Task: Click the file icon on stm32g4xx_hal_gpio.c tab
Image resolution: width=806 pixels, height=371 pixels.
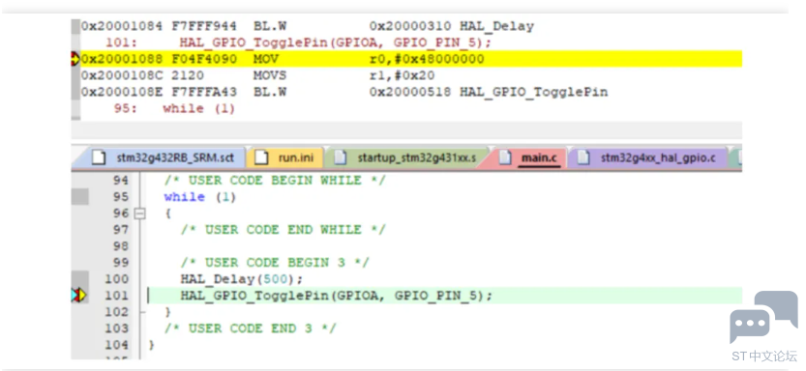Action: [583, 157]
